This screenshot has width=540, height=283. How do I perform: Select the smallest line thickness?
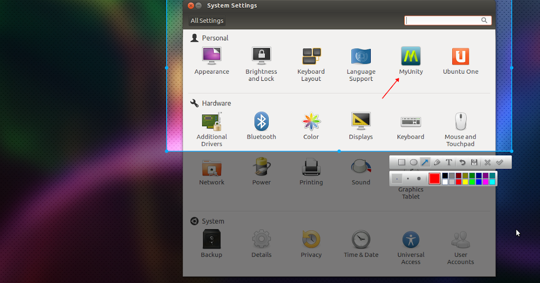pyautogui.click(x=397, y=178)
